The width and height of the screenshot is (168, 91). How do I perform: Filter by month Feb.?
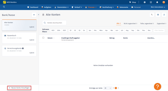[95, 30]
